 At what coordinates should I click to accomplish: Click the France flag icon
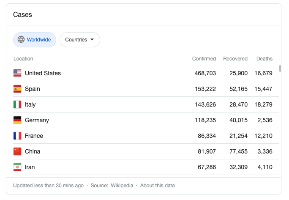[17, 136]
